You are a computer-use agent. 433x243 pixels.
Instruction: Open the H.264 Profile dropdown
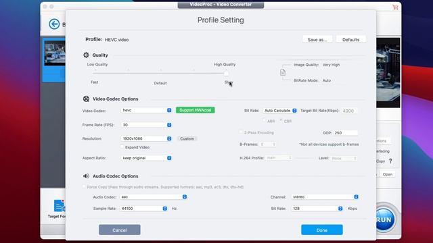[x=279, y=158]
